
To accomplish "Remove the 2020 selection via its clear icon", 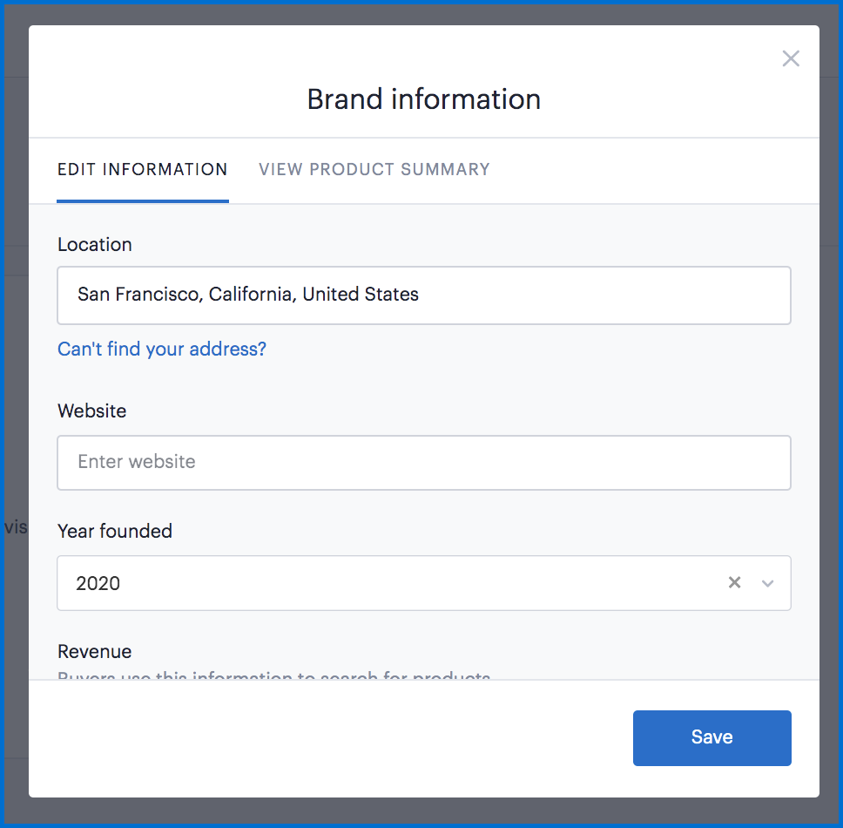I will pos(734,582).
